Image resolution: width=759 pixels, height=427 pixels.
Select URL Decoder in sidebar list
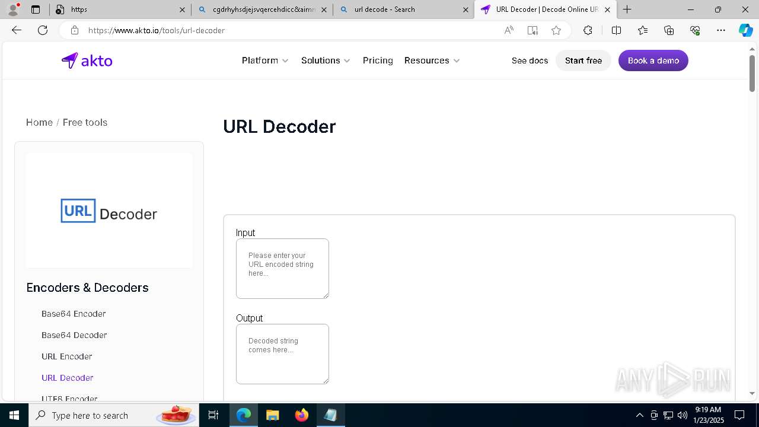coord(67,378)
